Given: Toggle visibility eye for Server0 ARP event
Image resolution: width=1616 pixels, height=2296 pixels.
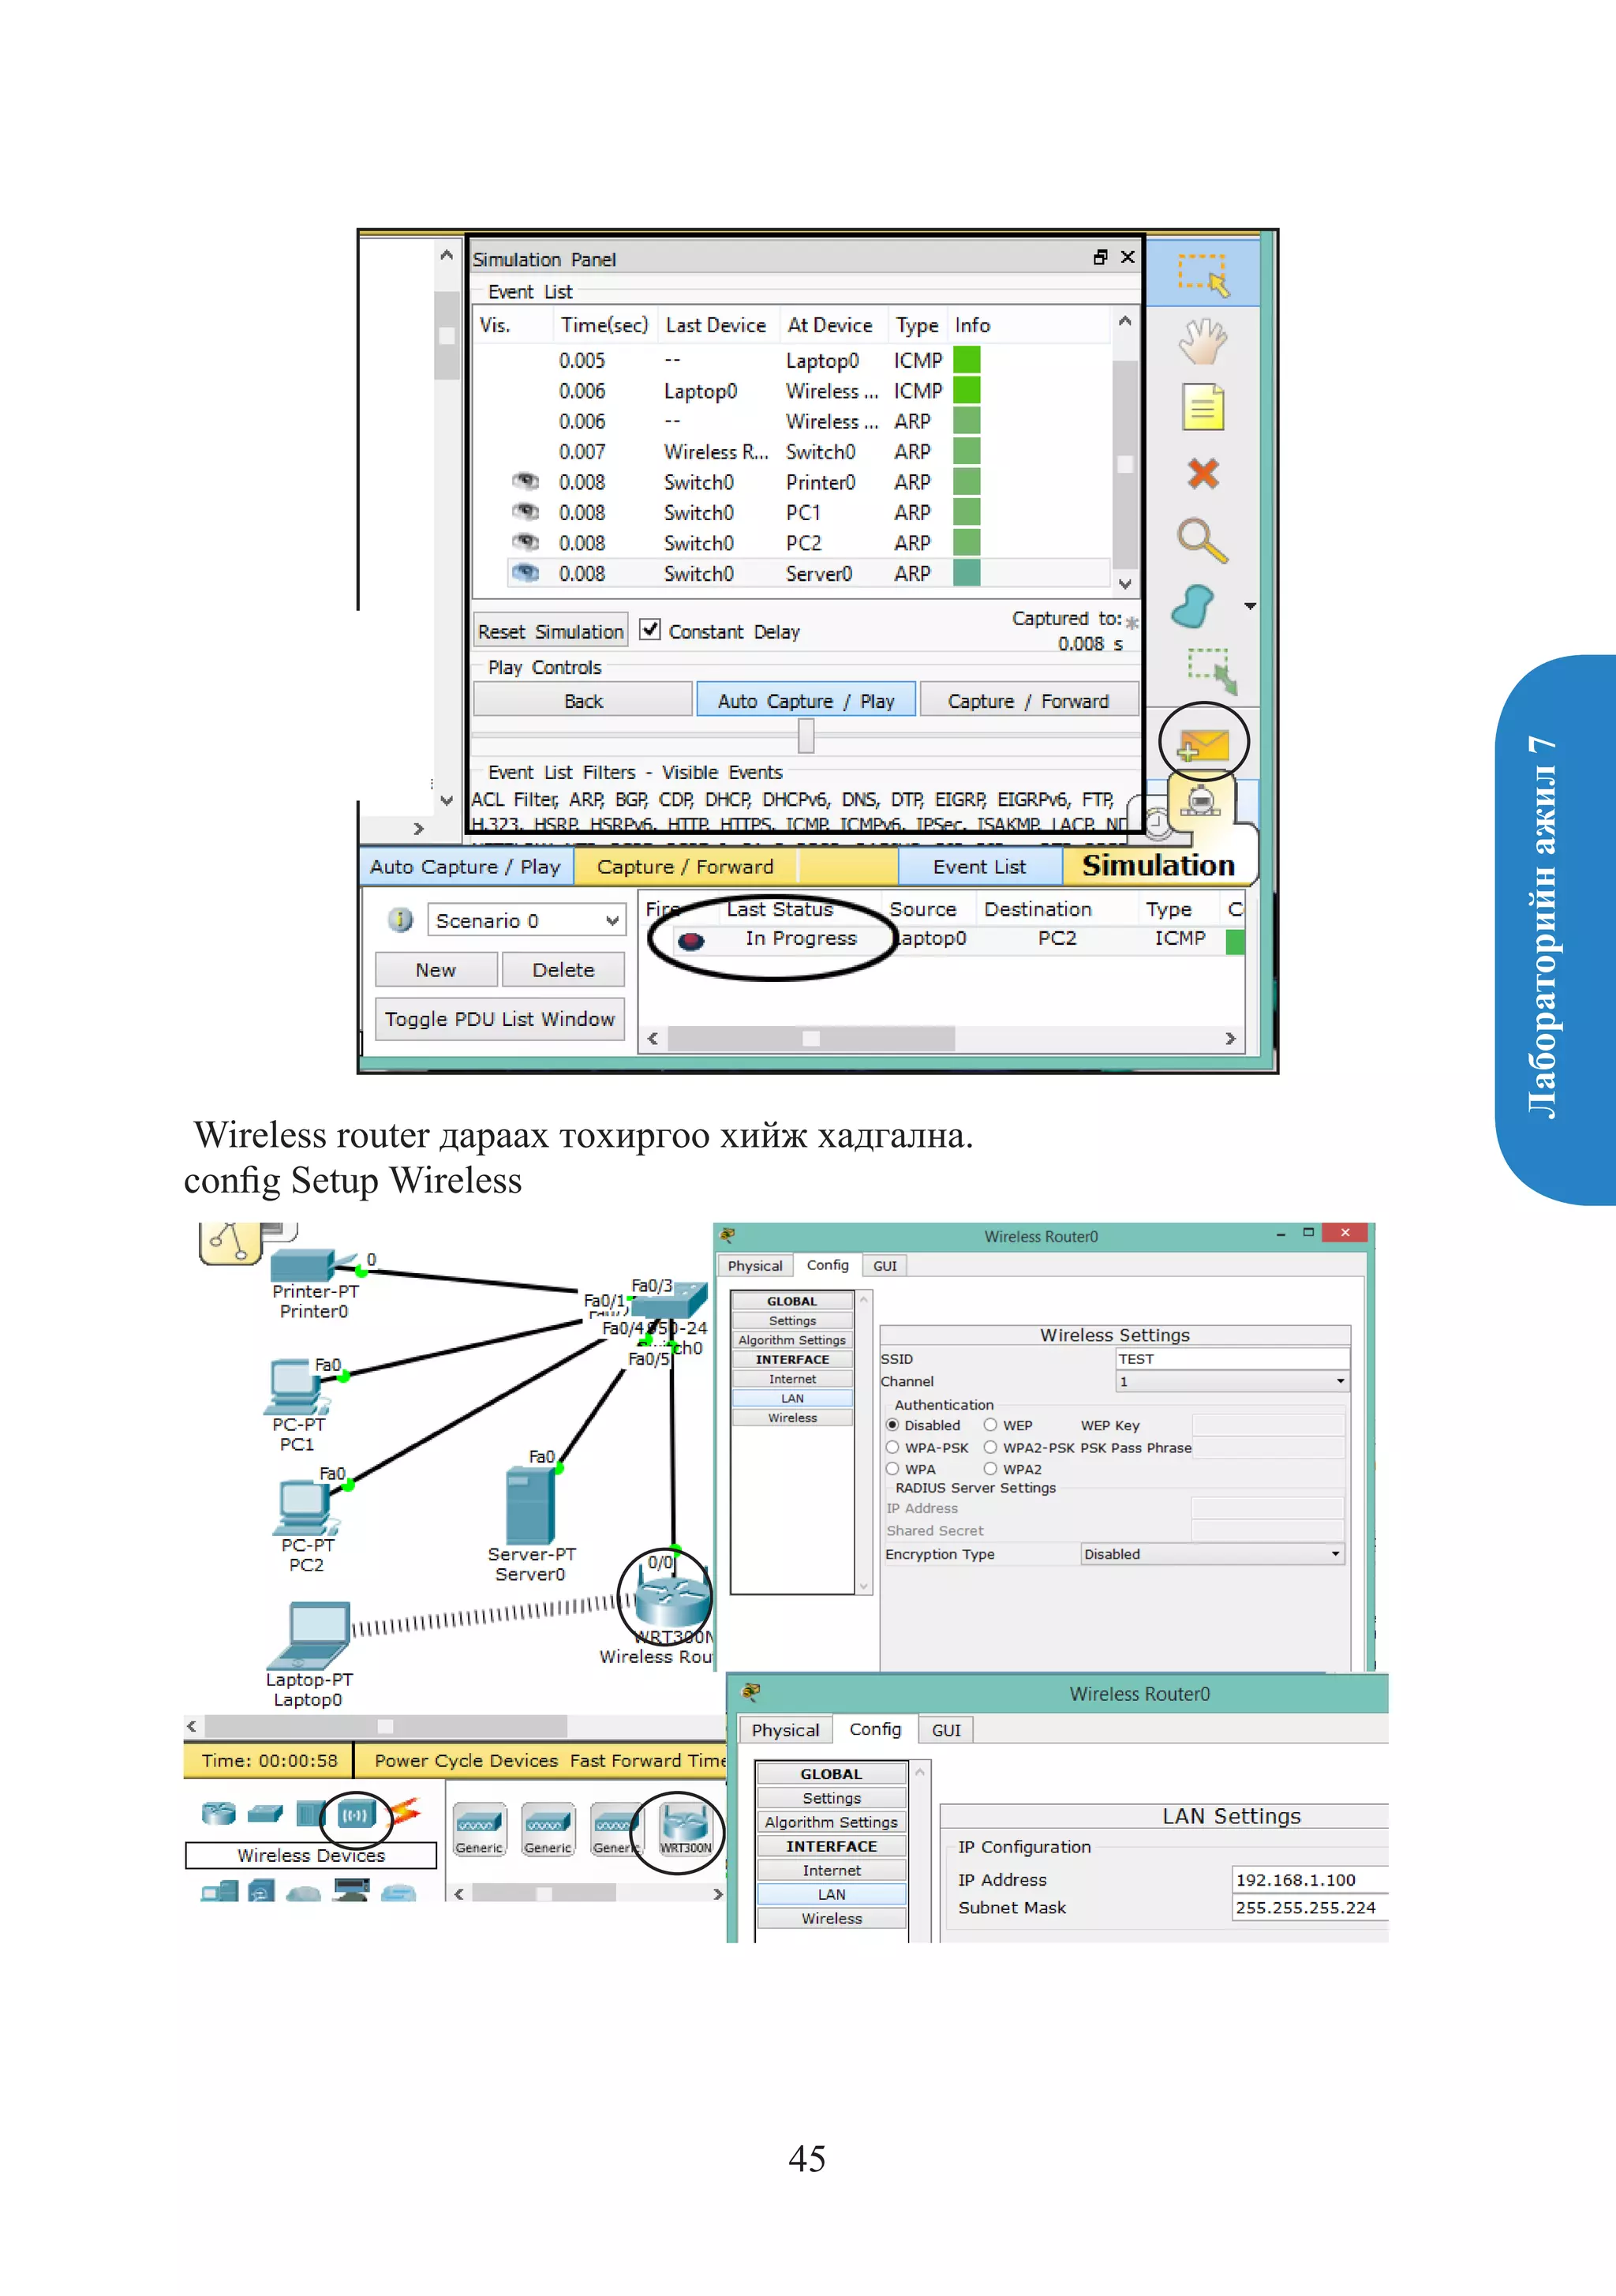Looking at the screenshot, I should point(525,573).
